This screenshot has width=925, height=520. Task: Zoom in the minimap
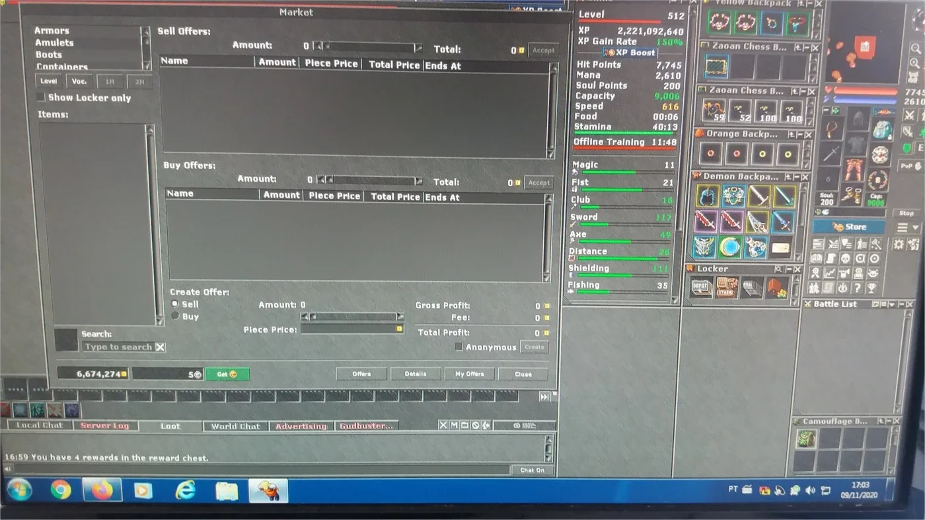(x=916, y=63)
